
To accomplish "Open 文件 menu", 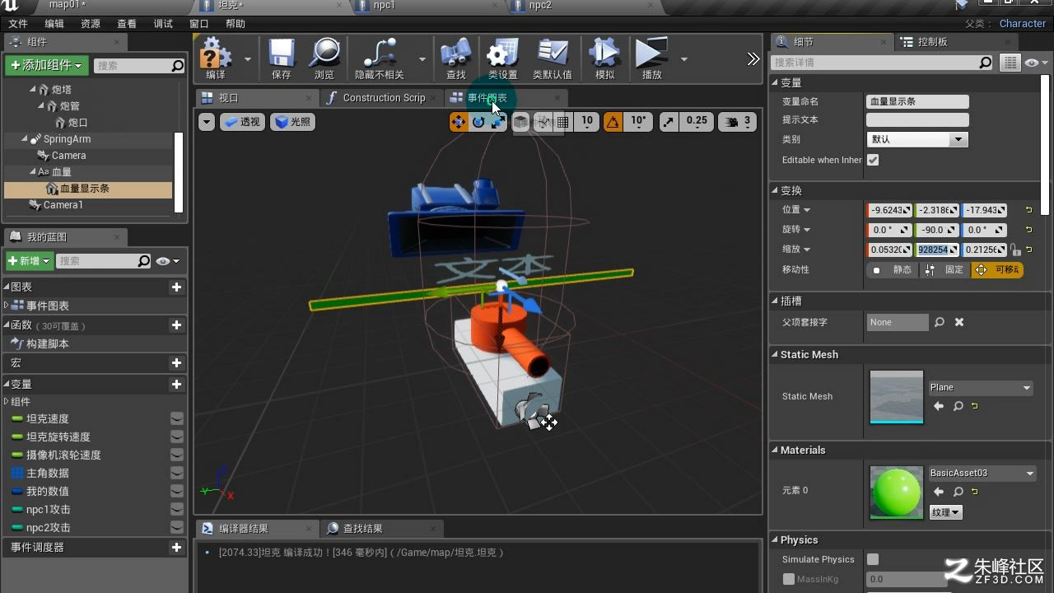I will pyautogui.click(x=17, y=24).
